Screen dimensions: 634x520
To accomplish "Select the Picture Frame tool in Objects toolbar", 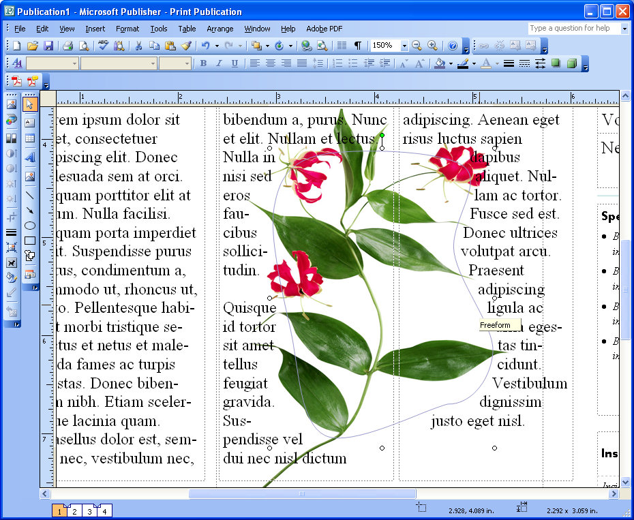I will pos(30,177).
